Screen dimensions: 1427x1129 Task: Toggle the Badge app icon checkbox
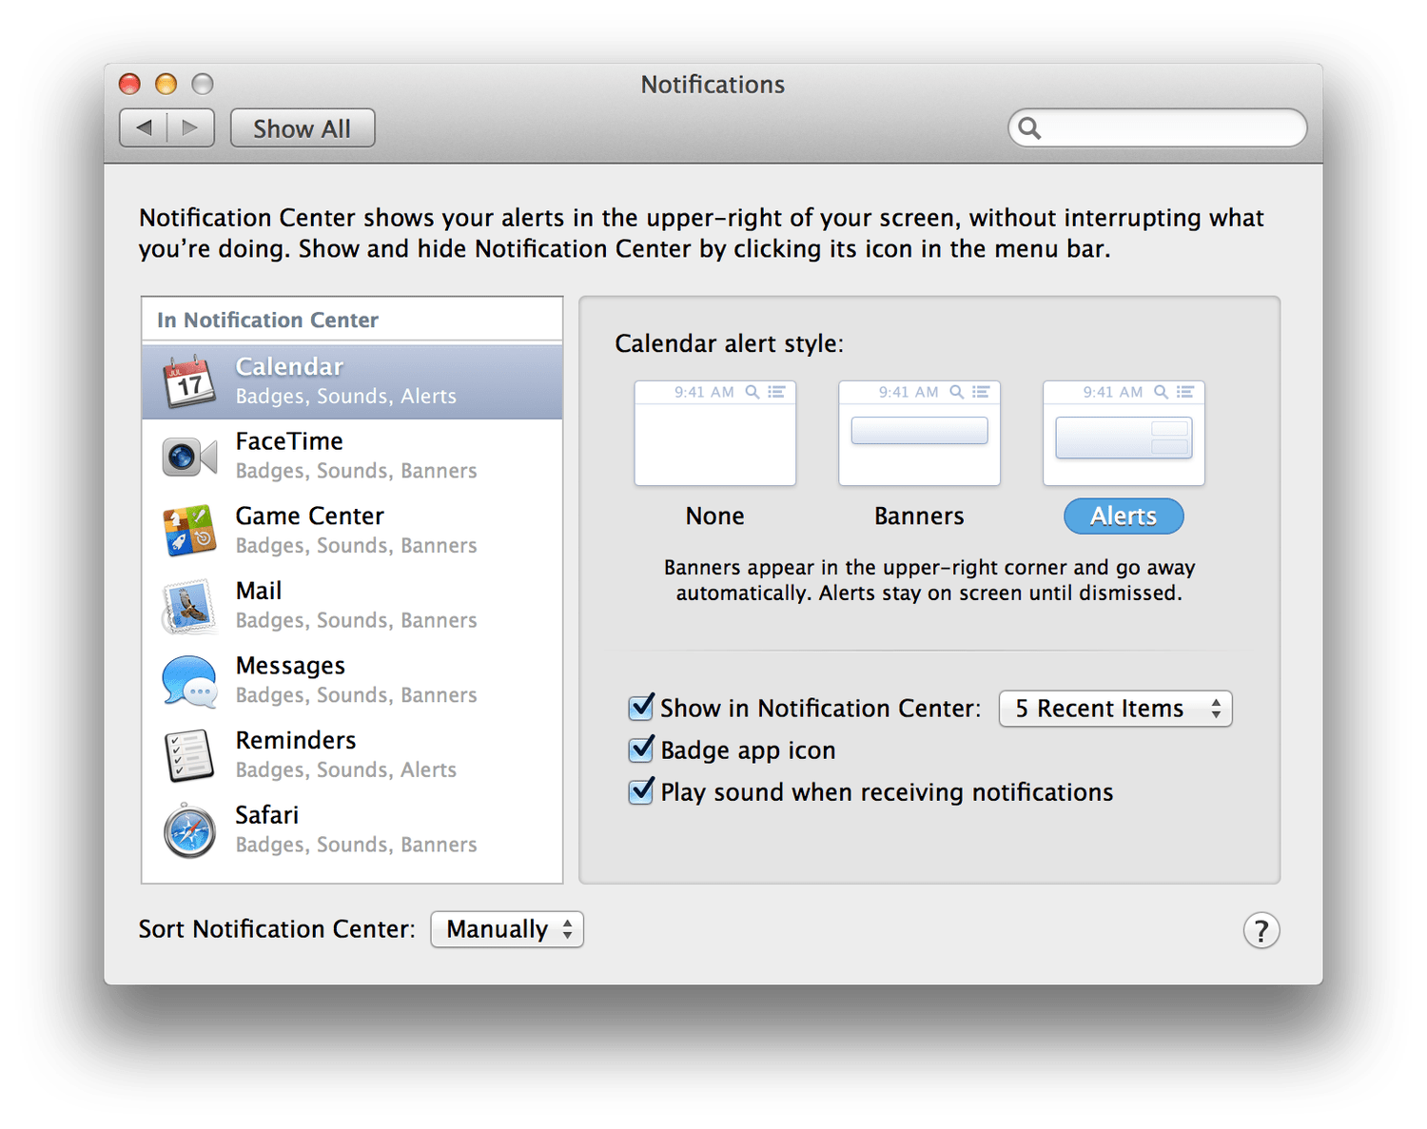[641, 749]
